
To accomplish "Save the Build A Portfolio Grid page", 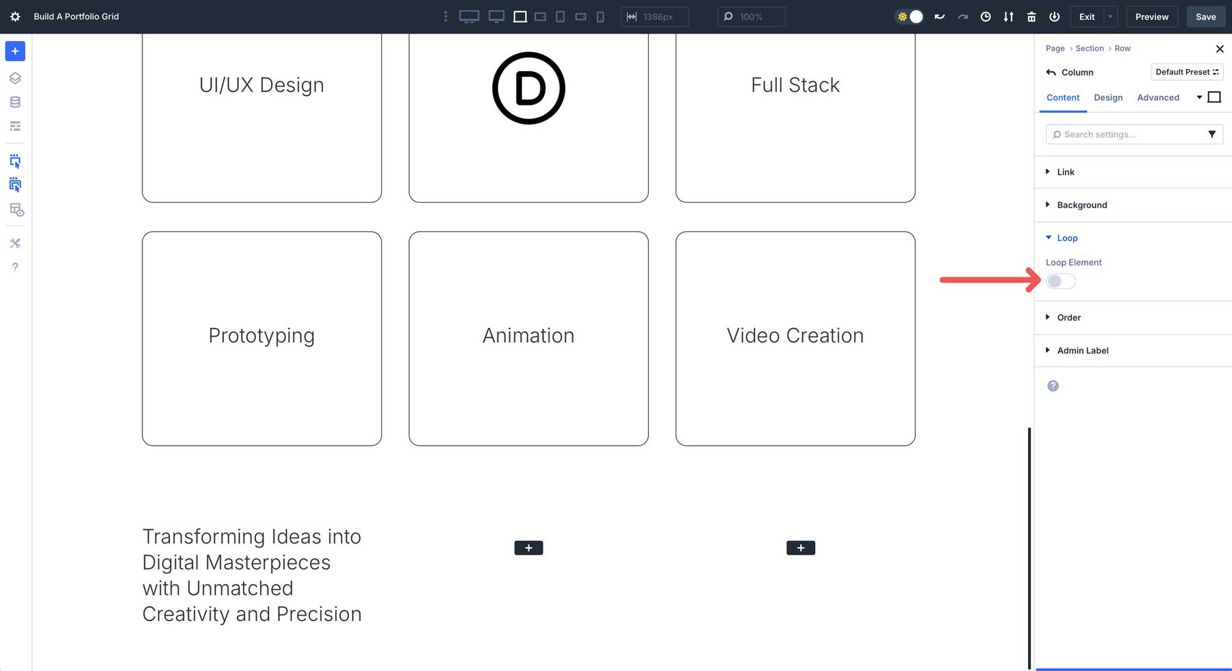I will click(x=1205, y=16).
